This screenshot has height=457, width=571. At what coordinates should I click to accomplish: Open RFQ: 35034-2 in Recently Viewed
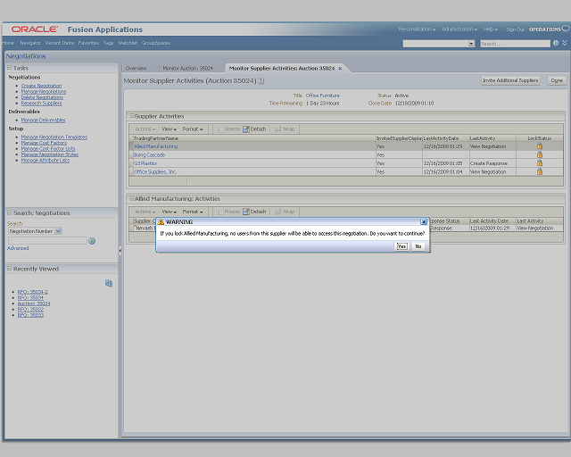click(33, 292)
